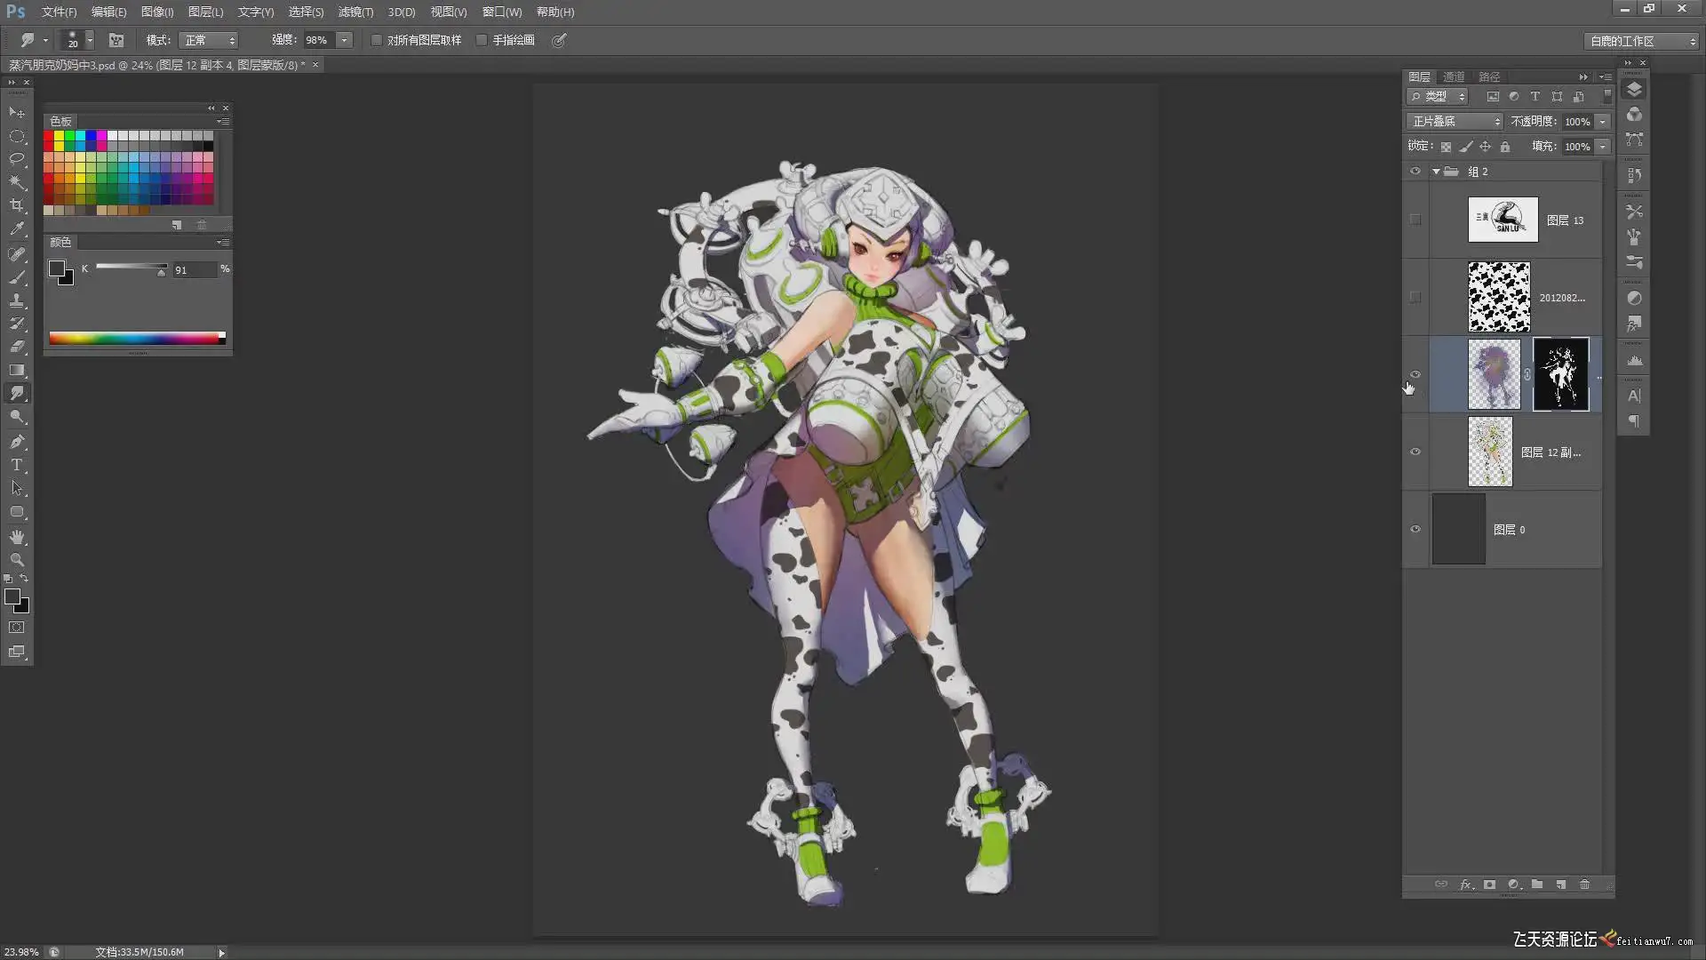Select the Pen tool
1706x960 pixels.
(16, 442)
